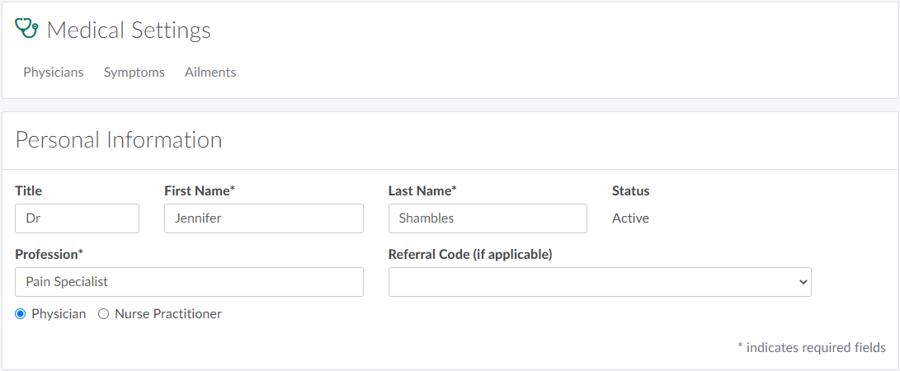Click into the Title field containing Dr
The height and width of the screenshot is (371, 900).
click(77, 218)
